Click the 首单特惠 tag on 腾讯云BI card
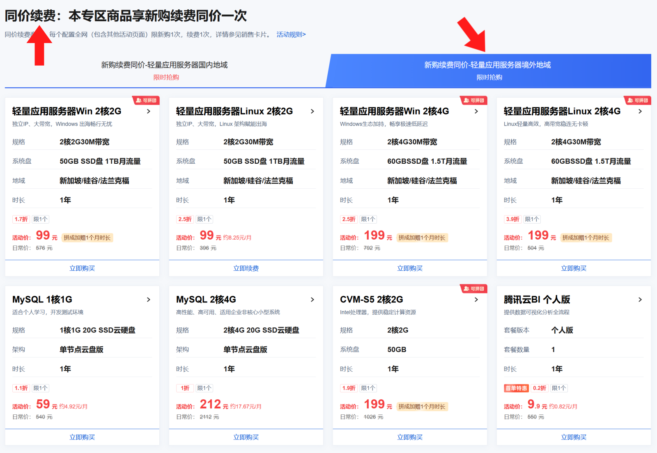The image size is (657, 453). point(516,388)
